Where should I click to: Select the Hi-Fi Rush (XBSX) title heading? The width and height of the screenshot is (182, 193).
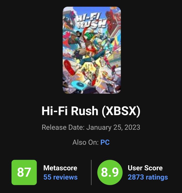click(91, 111)
